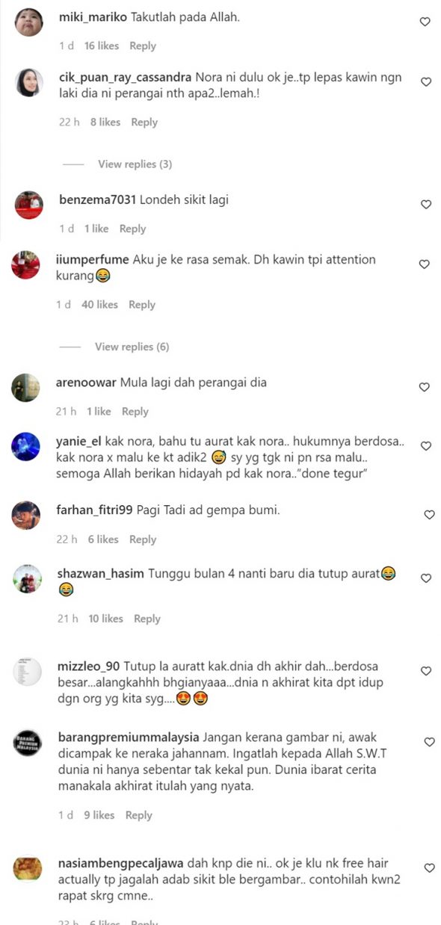Image resolution: width=441 pixels, height=925 pixels.
Task: Open barangpremiummalaysia's avatar
Action: (x=27, y=743)
